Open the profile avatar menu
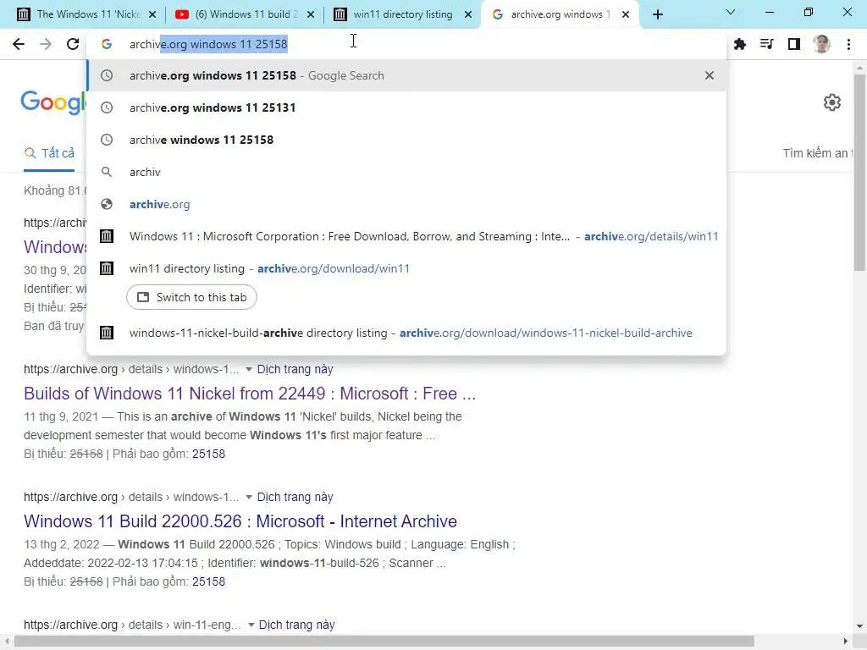The height and width of the screenshot is (650, 867). point(821,44)
